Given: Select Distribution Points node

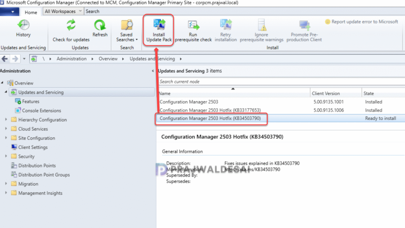Looking at the screenshot, I should click(37, 166).
